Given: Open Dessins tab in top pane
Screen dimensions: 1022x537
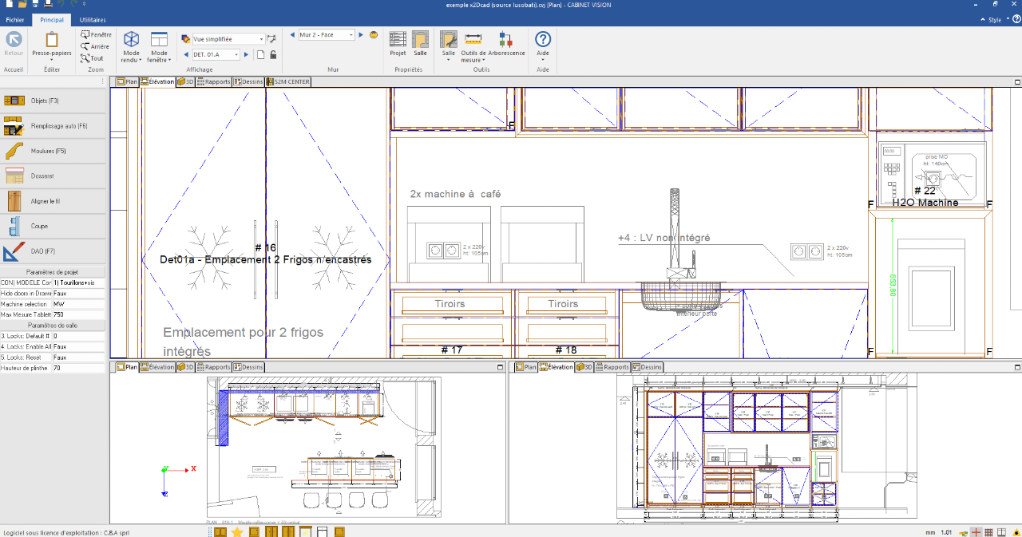Looking at the screenshot, I should click(x=248, y=81).
